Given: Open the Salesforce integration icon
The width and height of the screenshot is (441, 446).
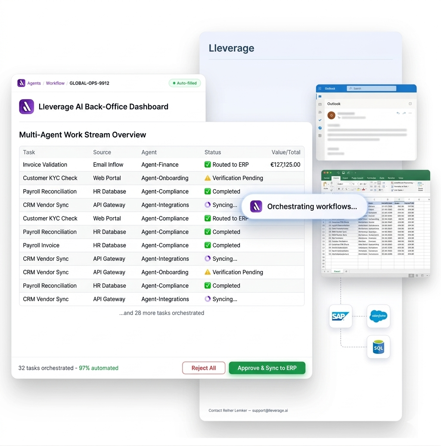Looking at the screenshot, I should pyautogui.click(x=378, y=316).
